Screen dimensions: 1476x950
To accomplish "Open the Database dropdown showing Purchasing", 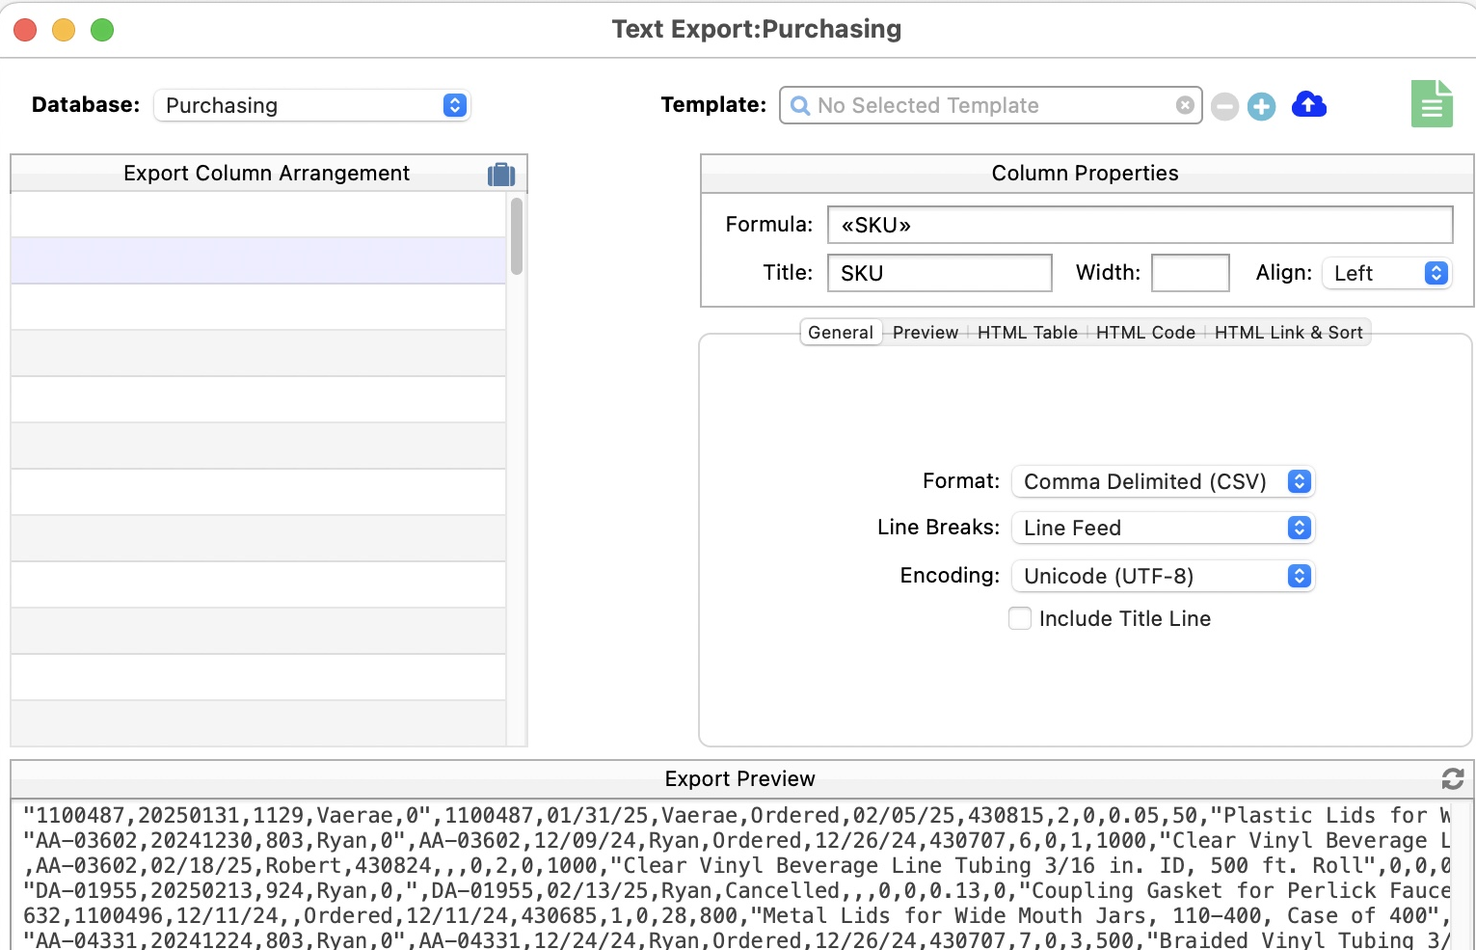I will (312, 105).
